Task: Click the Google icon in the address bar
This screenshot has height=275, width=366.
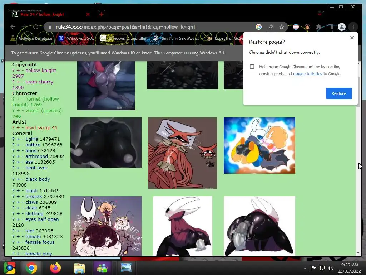Action: point(259,27)
